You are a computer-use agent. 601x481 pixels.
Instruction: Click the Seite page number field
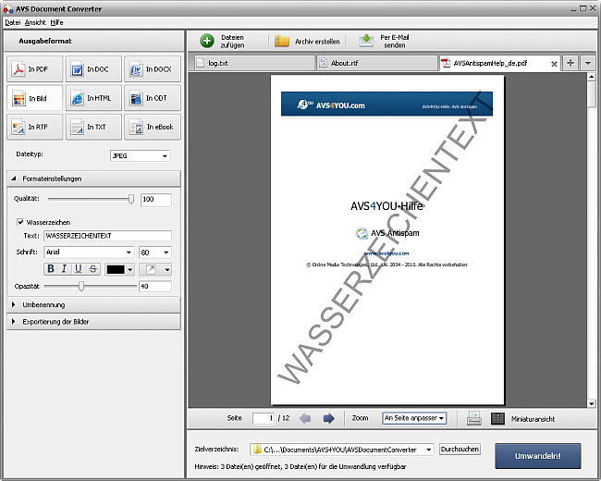(264, 418)
